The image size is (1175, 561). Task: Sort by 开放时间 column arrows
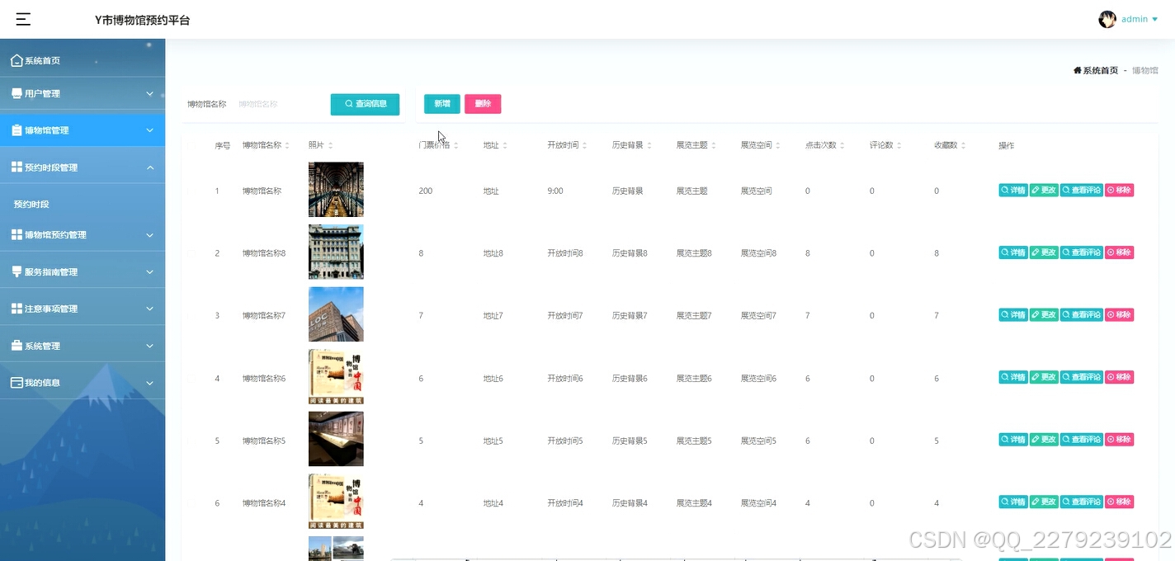pos(584,145)
